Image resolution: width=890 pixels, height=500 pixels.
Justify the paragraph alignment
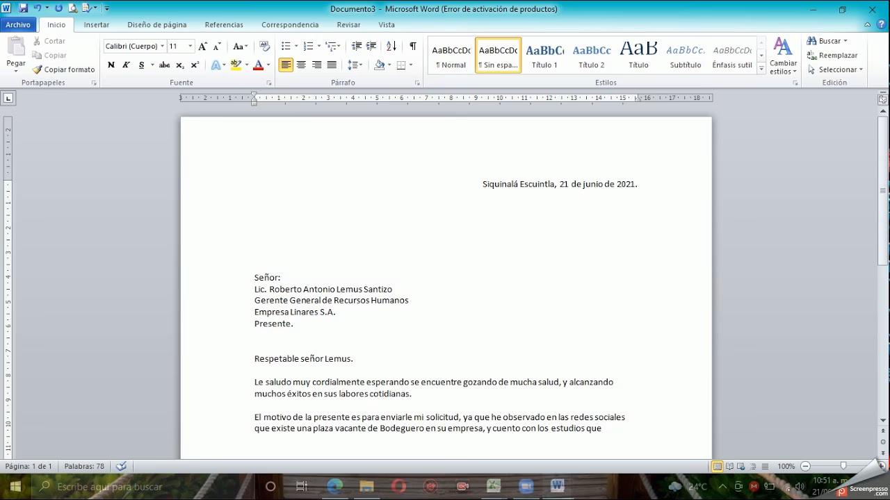[x=333, y=65]
